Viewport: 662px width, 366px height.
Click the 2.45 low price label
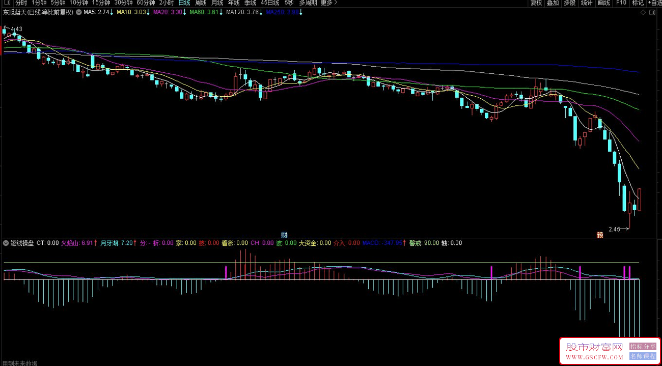614,229
